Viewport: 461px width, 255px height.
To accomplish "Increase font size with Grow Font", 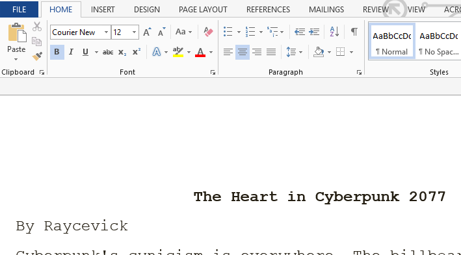I will (x=147, y=32).
